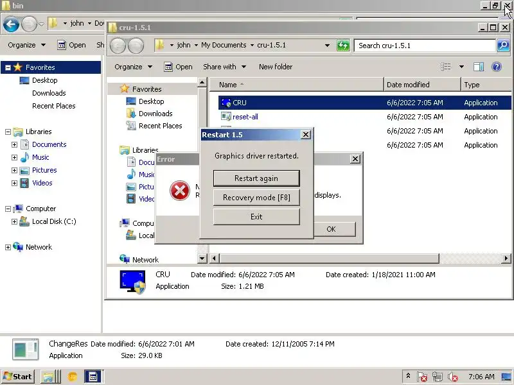514x385 pixels.
Task: Click Recovery mode [F8] button
Action: coord(256,198)
